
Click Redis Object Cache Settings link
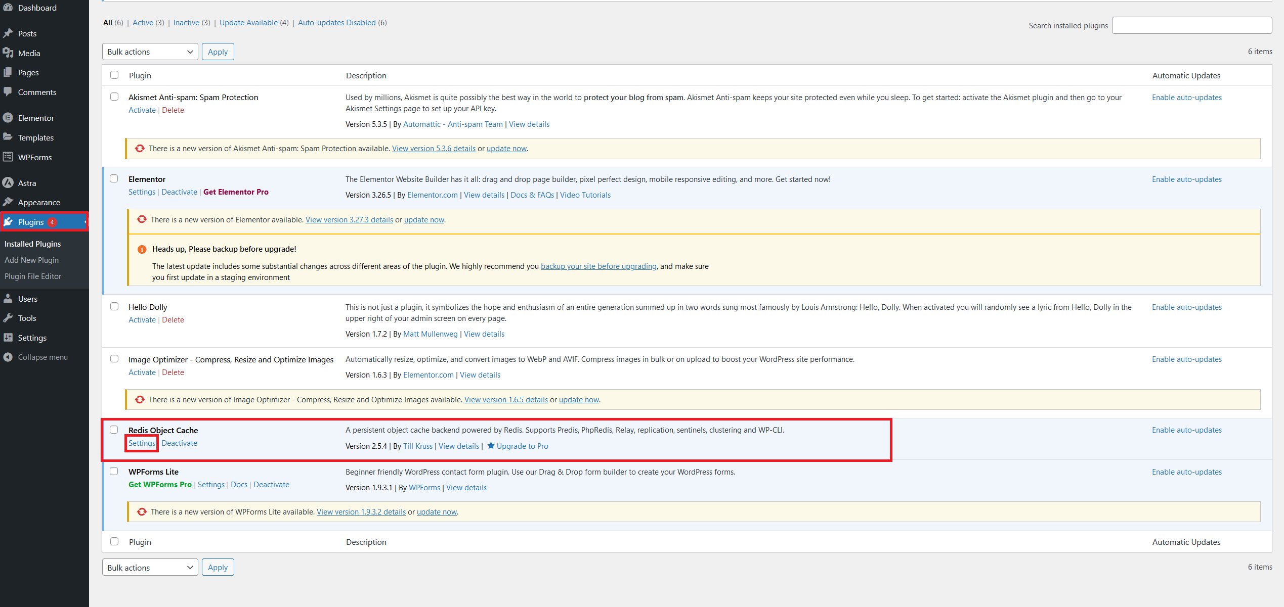pos(142,443)
